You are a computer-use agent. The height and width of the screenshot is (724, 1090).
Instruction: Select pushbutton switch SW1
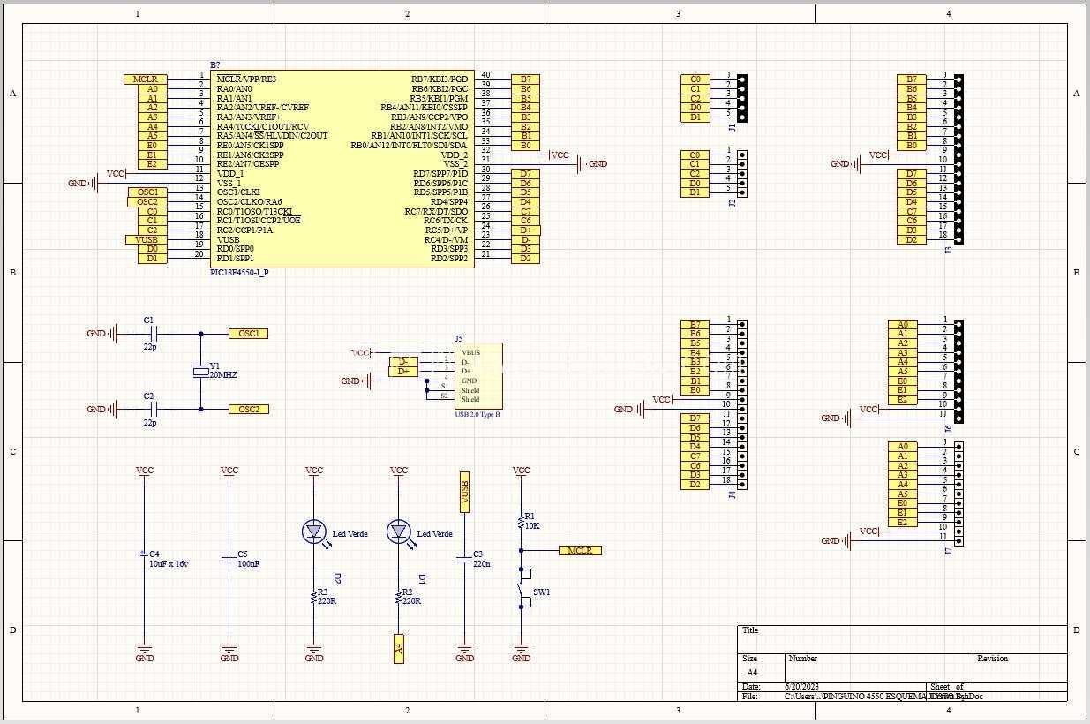pos(524,588)
